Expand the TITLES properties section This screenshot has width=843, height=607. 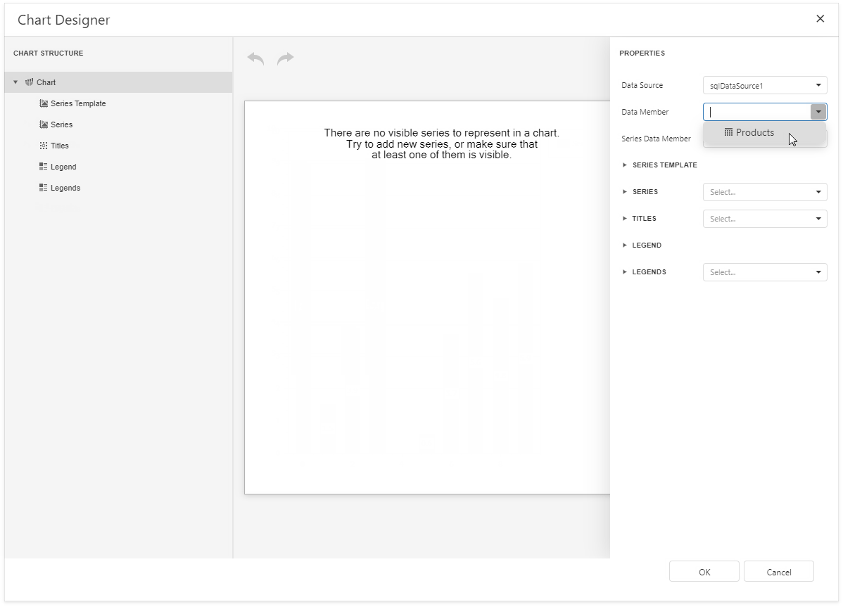pyautogui.click(x=624, y=218)
